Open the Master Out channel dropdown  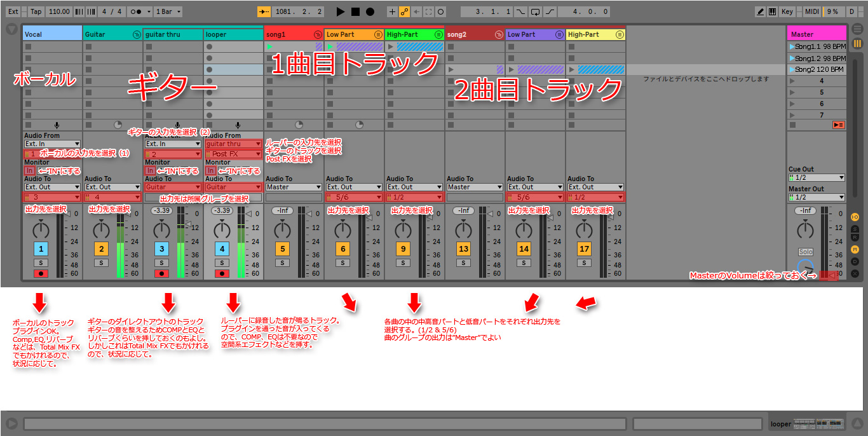click(x=817, y=197)
